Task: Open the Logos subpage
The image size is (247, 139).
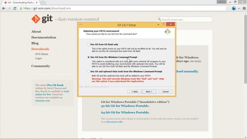Action: [39, 58]
